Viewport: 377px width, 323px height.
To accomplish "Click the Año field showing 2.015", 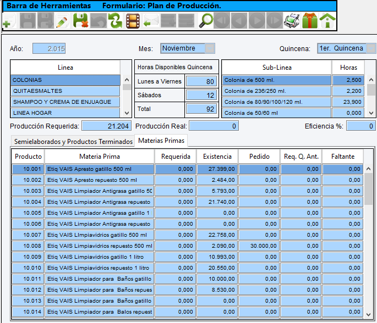I will pos(49,48).
